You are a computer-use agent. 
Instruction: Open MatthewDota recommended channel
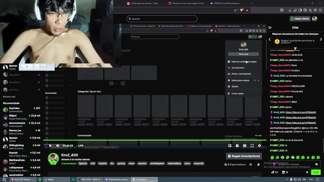(x=22, y=162)
